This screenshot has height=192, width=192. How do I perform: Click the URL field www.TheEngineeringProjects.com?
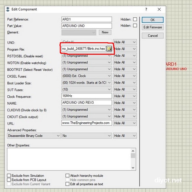point(87,123)
